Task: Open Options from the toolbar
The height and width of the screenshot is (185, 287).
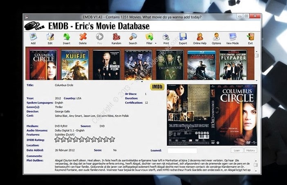Action: tap(216, 38)
